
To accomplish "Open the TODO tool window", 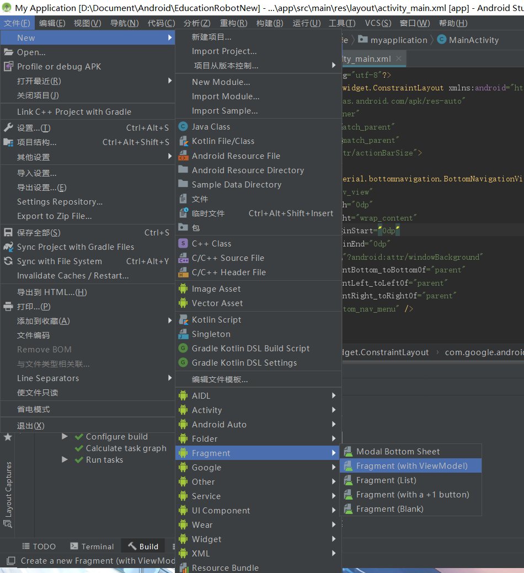I will pos(39,546).
